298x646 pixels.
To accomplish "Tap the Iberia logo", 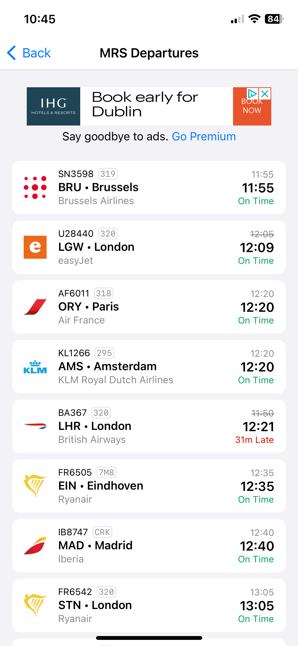I will point(35,546).
